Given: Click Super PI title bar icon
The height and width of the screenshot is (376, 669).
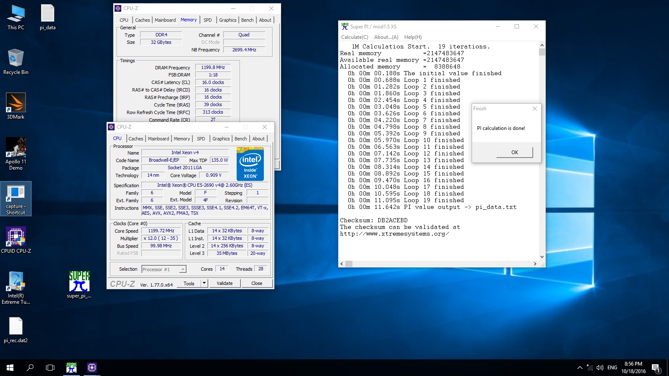Looking at the screenshot, I should click(x=345, y=26).
